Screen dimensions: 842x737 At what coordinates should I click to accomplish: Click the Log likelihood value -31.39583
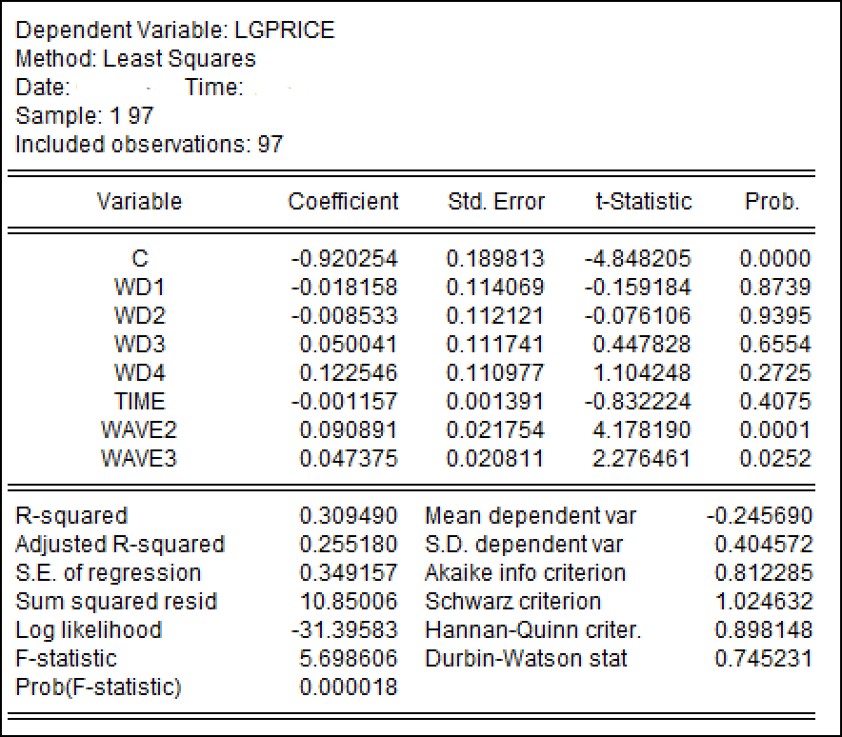(x=344, y=630)
